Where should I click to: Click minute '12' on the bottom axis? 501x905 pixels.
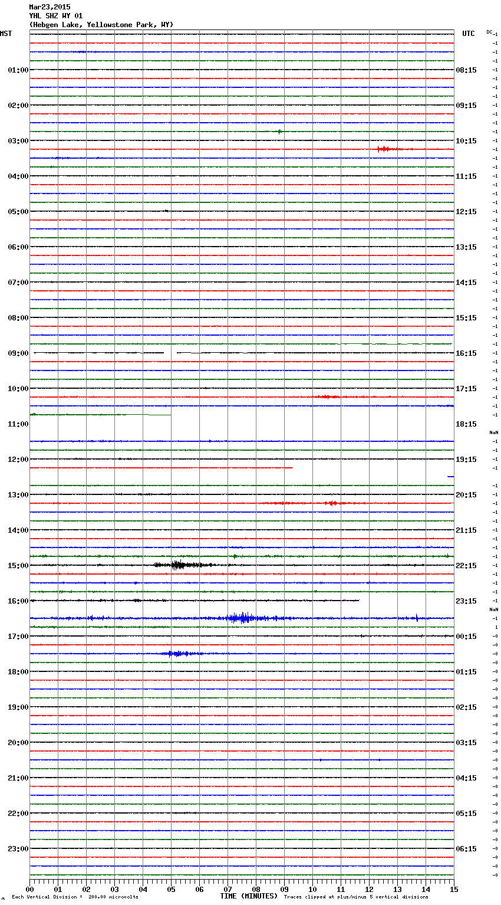click(369, 889)
